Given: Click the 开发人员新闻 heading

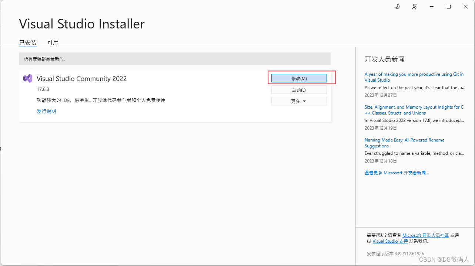Looking at the screenshot, I should [x=385, y=59].
